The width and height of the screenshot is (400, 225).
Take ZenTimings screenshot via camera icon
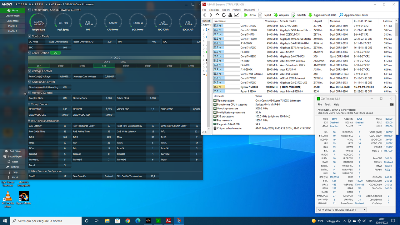[392, 104]
